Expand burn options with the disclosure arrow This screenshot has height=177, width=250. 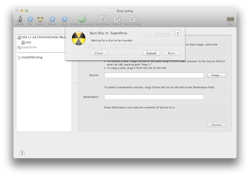point(177,33)
